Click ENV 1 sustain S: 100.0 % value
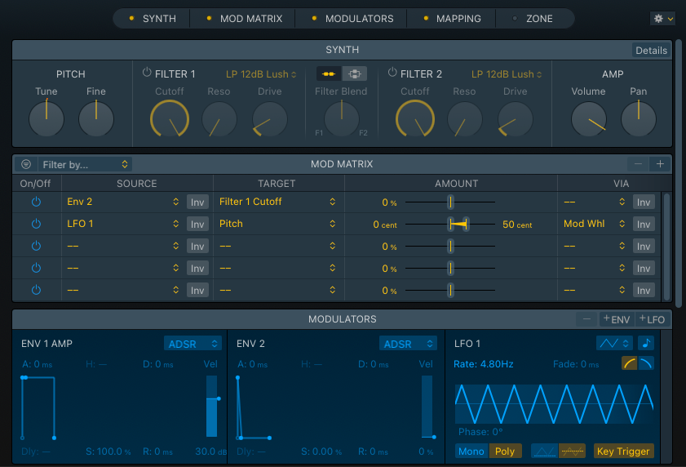Screen dimensions: 686x467 point(108,451)
